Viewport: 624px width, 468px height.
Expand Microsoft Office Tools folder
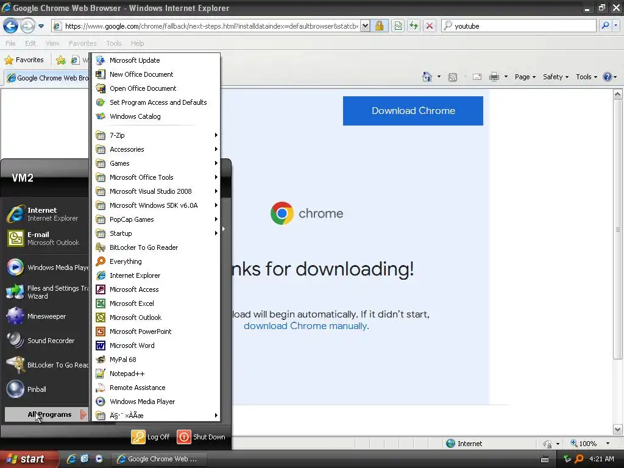[x=156, y=177]
